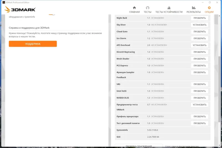
Task: Click the Intel XeSS row name
Action: pos(122,91)
